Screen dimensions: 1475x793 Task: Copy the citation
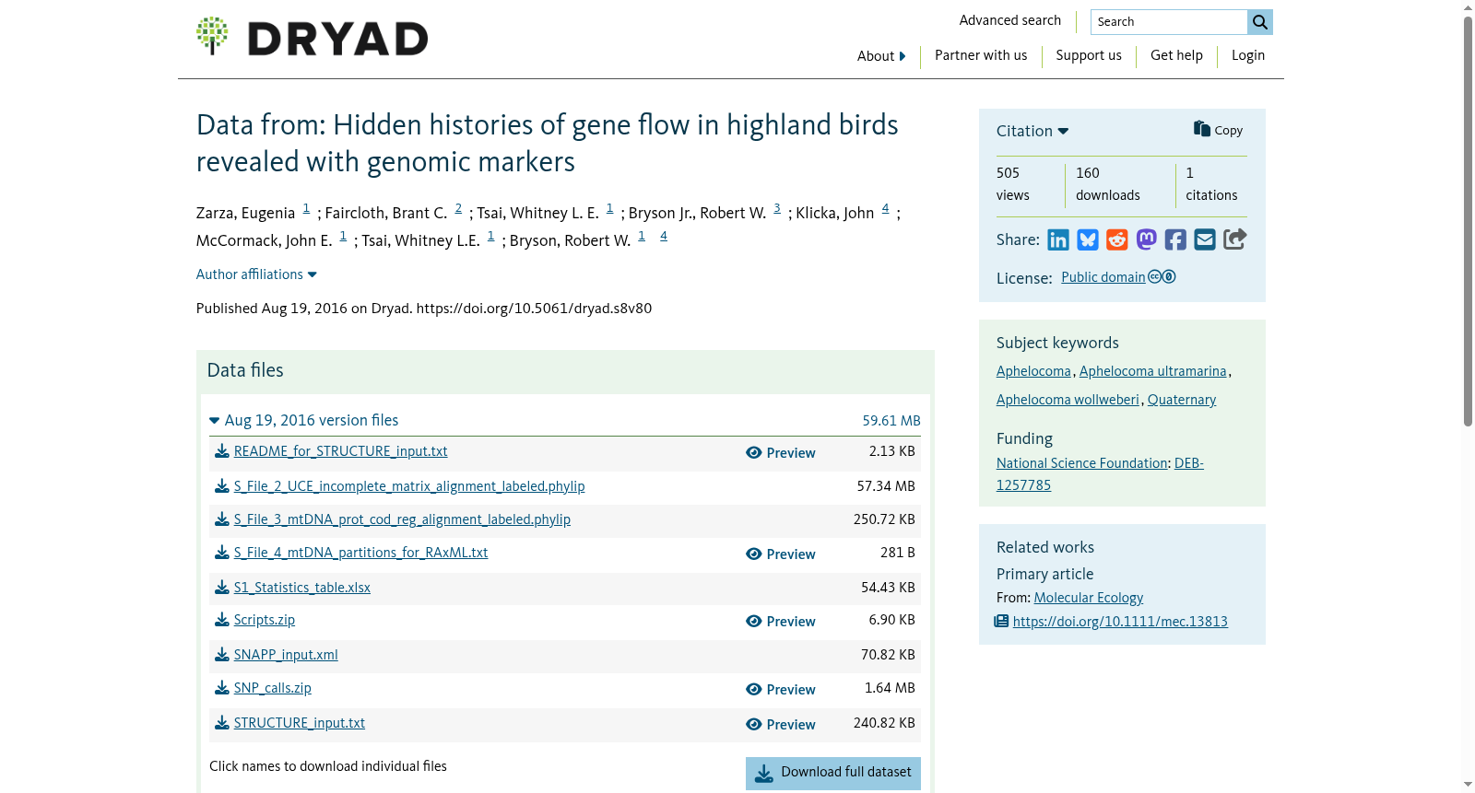(1218, 130)
